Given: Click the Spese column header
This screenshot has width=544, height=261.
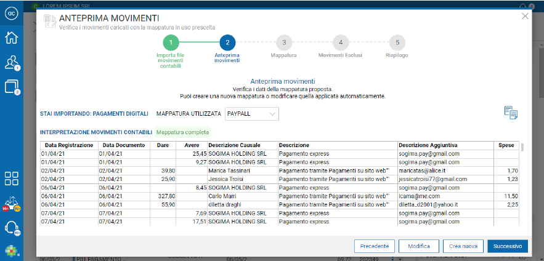Looking at the screenshot, I should click(506, 145).
